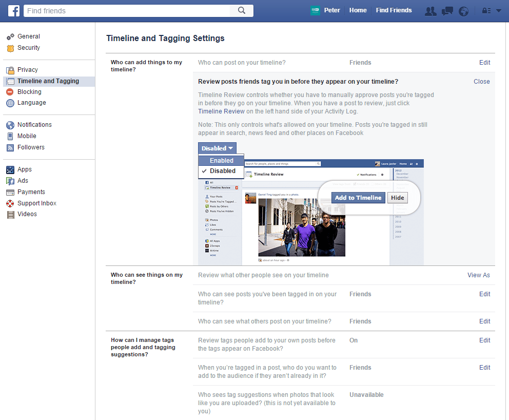This screenshot has height=420, width=509.
Task: Focus the Find friends search field
Action: pyautogui.click(x=127, y=11)
